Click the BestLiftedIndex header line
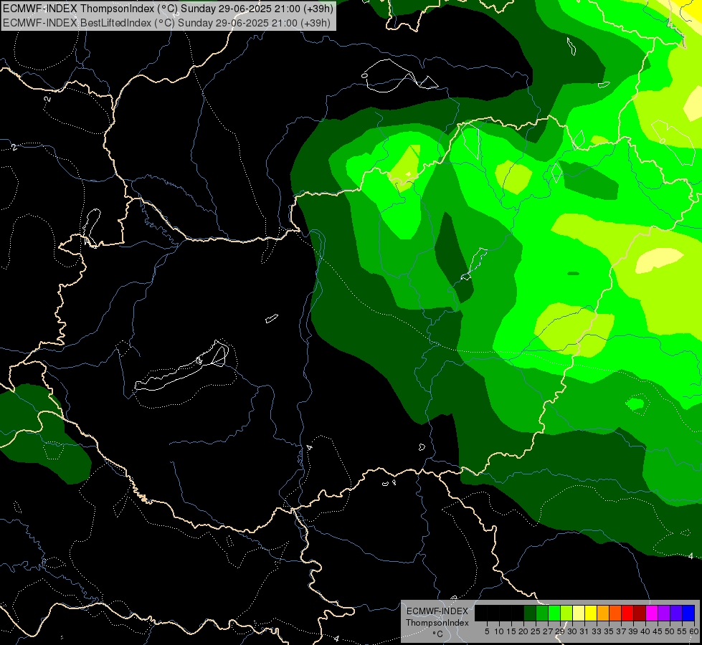The height and width of the screenshot is (645, 702). tap(166, 23)
